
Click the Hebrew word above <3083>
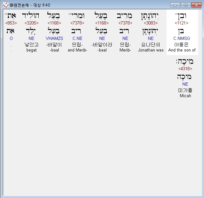(150, 16)
